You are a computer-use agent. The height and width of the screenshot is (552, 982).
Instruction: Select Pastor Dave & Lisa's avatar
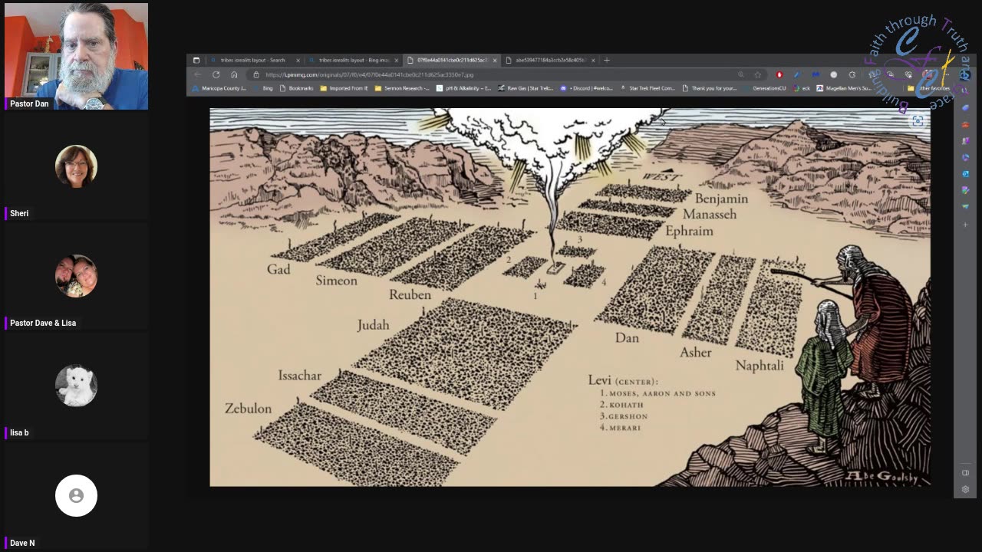pyautogui.click(x=76, y=275)
